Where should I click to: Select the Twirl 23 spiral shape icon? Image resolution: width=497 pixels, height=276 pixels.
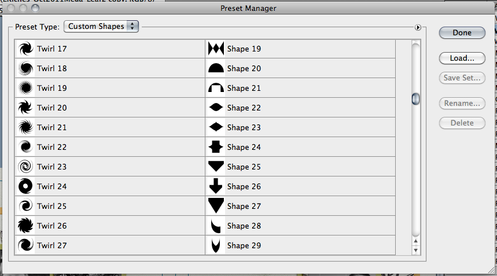coord(25,167)
